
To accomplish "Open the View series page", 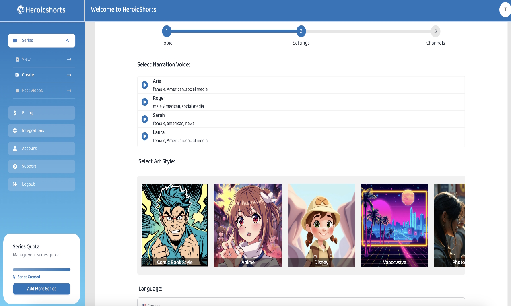I will pos(43,60).
